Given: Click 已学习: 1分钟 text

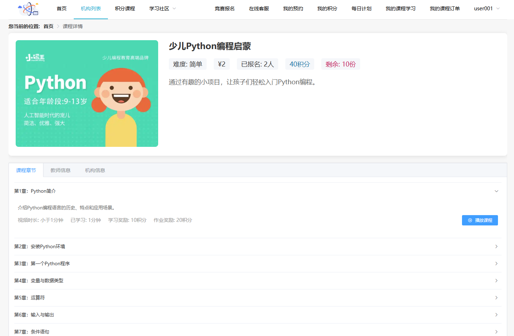Looking at the screenshot, I should [86, 220].
